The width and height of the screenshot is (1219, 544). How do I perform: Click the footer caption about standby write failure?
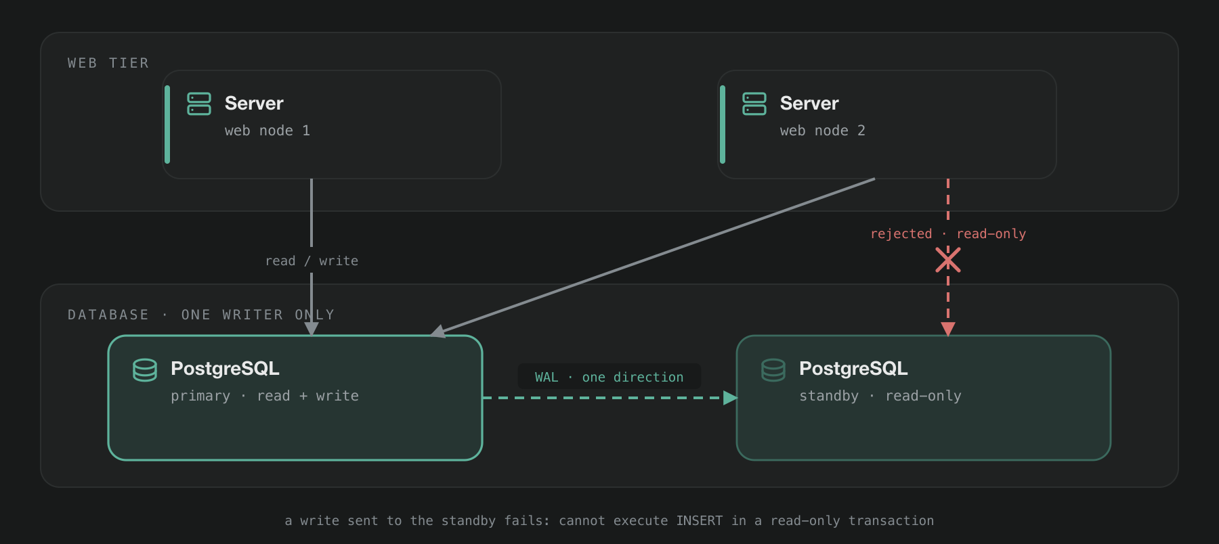[609, 520]
